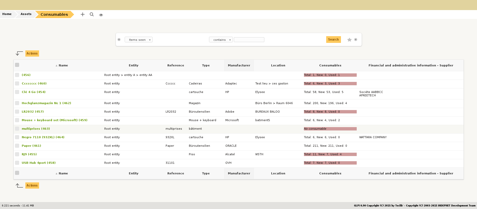Add a search criterion with plus icon
This screenshot has height=209, width=477.
[x=119, y=40]
